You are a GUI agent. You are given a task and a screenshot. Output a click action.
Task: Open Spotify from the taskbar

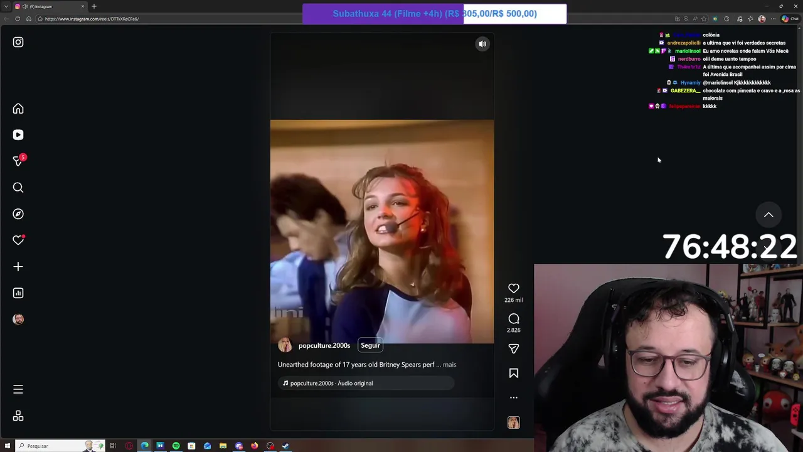(x=176, y=446)
